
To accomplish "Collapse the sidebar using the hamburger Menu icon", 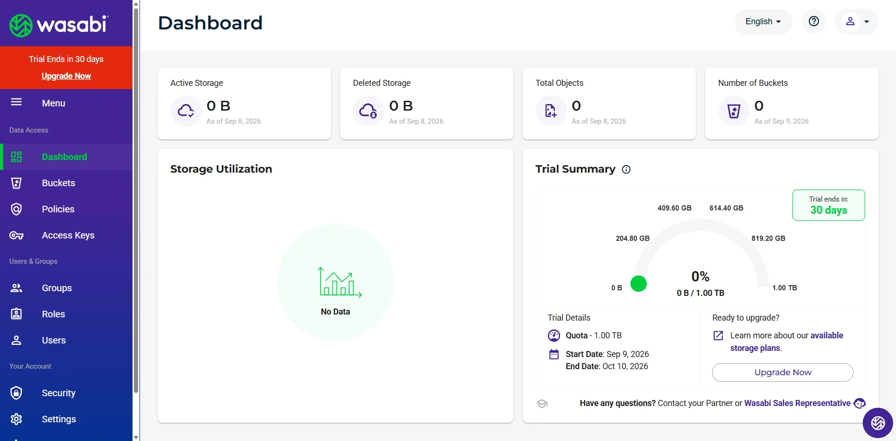I will pyautogui.click(x=16, y=102).
